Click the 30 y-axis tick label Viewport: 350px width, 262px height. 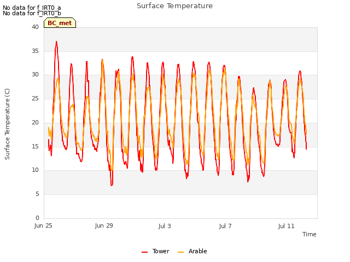pyautogui.click(x=35, y=75)
